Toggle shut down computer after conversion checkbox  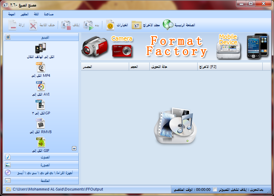tap(215, 190)
